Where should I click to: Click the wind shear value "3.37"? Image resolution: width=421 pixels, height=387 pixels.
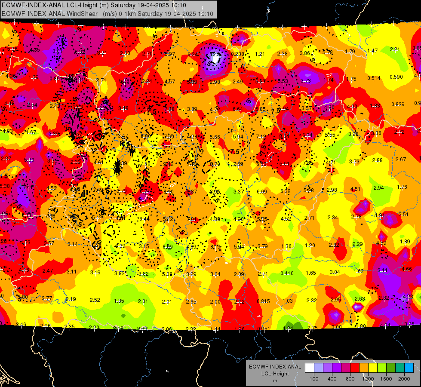(x=238, y=191)
